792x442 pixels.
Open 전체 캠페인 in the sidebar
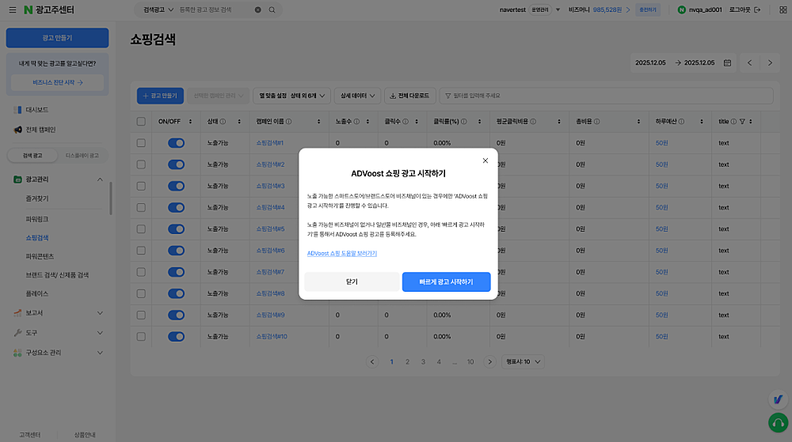[40, 130]
